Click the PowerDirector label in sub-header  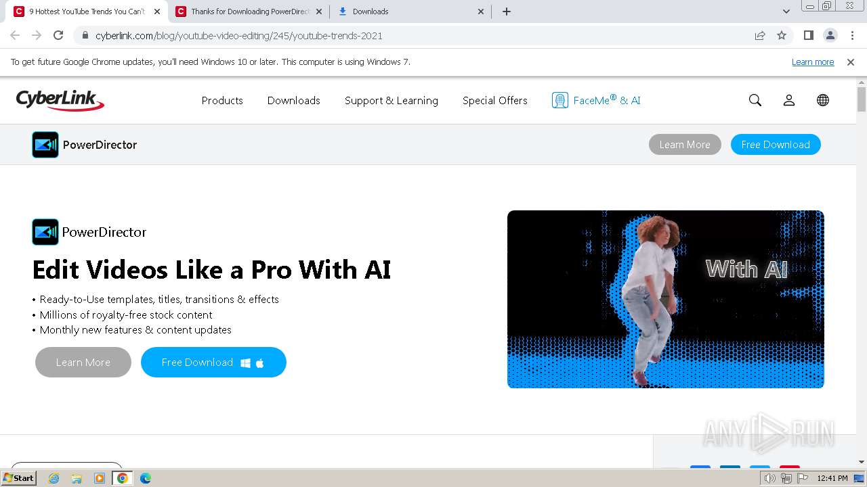click(100, 145)
